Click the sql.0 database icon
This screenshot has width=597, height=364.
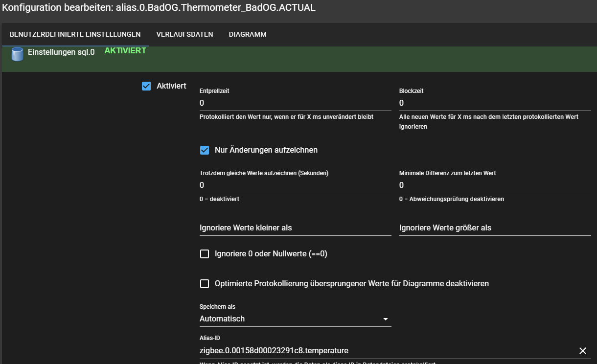(17, 54)
